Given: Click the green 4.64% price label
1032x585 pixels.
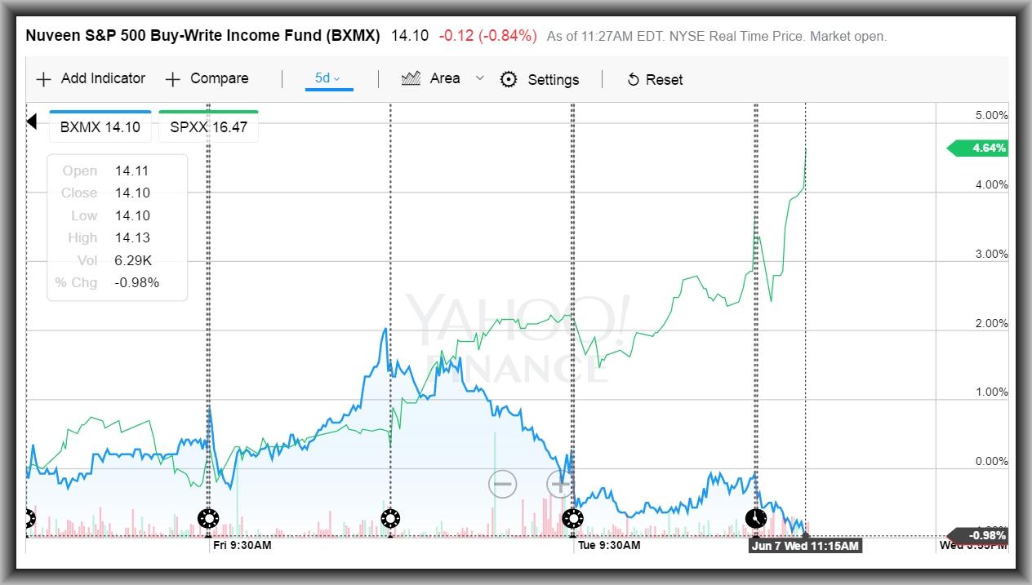Looking at the screenshot, I should pos(977,148).
